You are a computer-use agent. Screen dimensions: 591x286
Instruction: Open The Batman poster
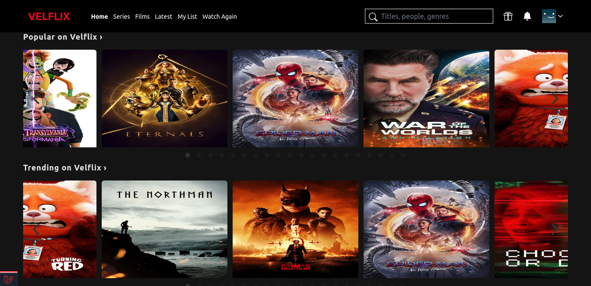295,229
